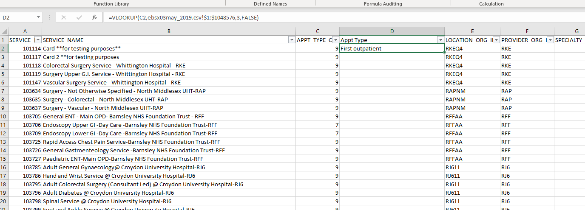Click 'Card 2 **for testing purposes' cell
Viewport: 585px width, 210px height.
pos(169,57)
